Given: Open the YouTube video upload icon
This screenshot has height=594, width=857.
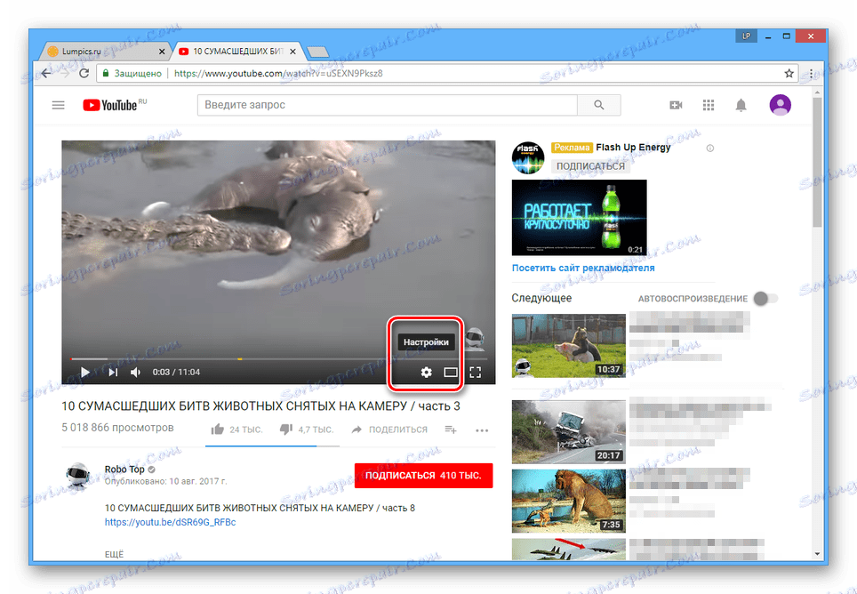Looking at the screenshot, I should [676, 104].
